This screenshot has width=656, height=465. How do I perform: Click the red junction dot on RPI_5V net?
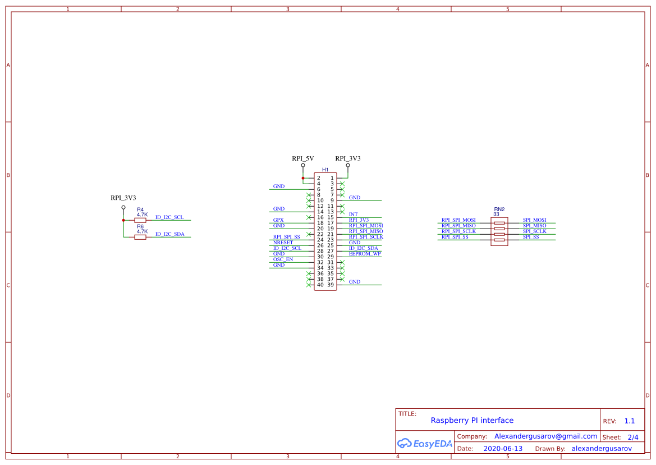[x=304, y=178]
